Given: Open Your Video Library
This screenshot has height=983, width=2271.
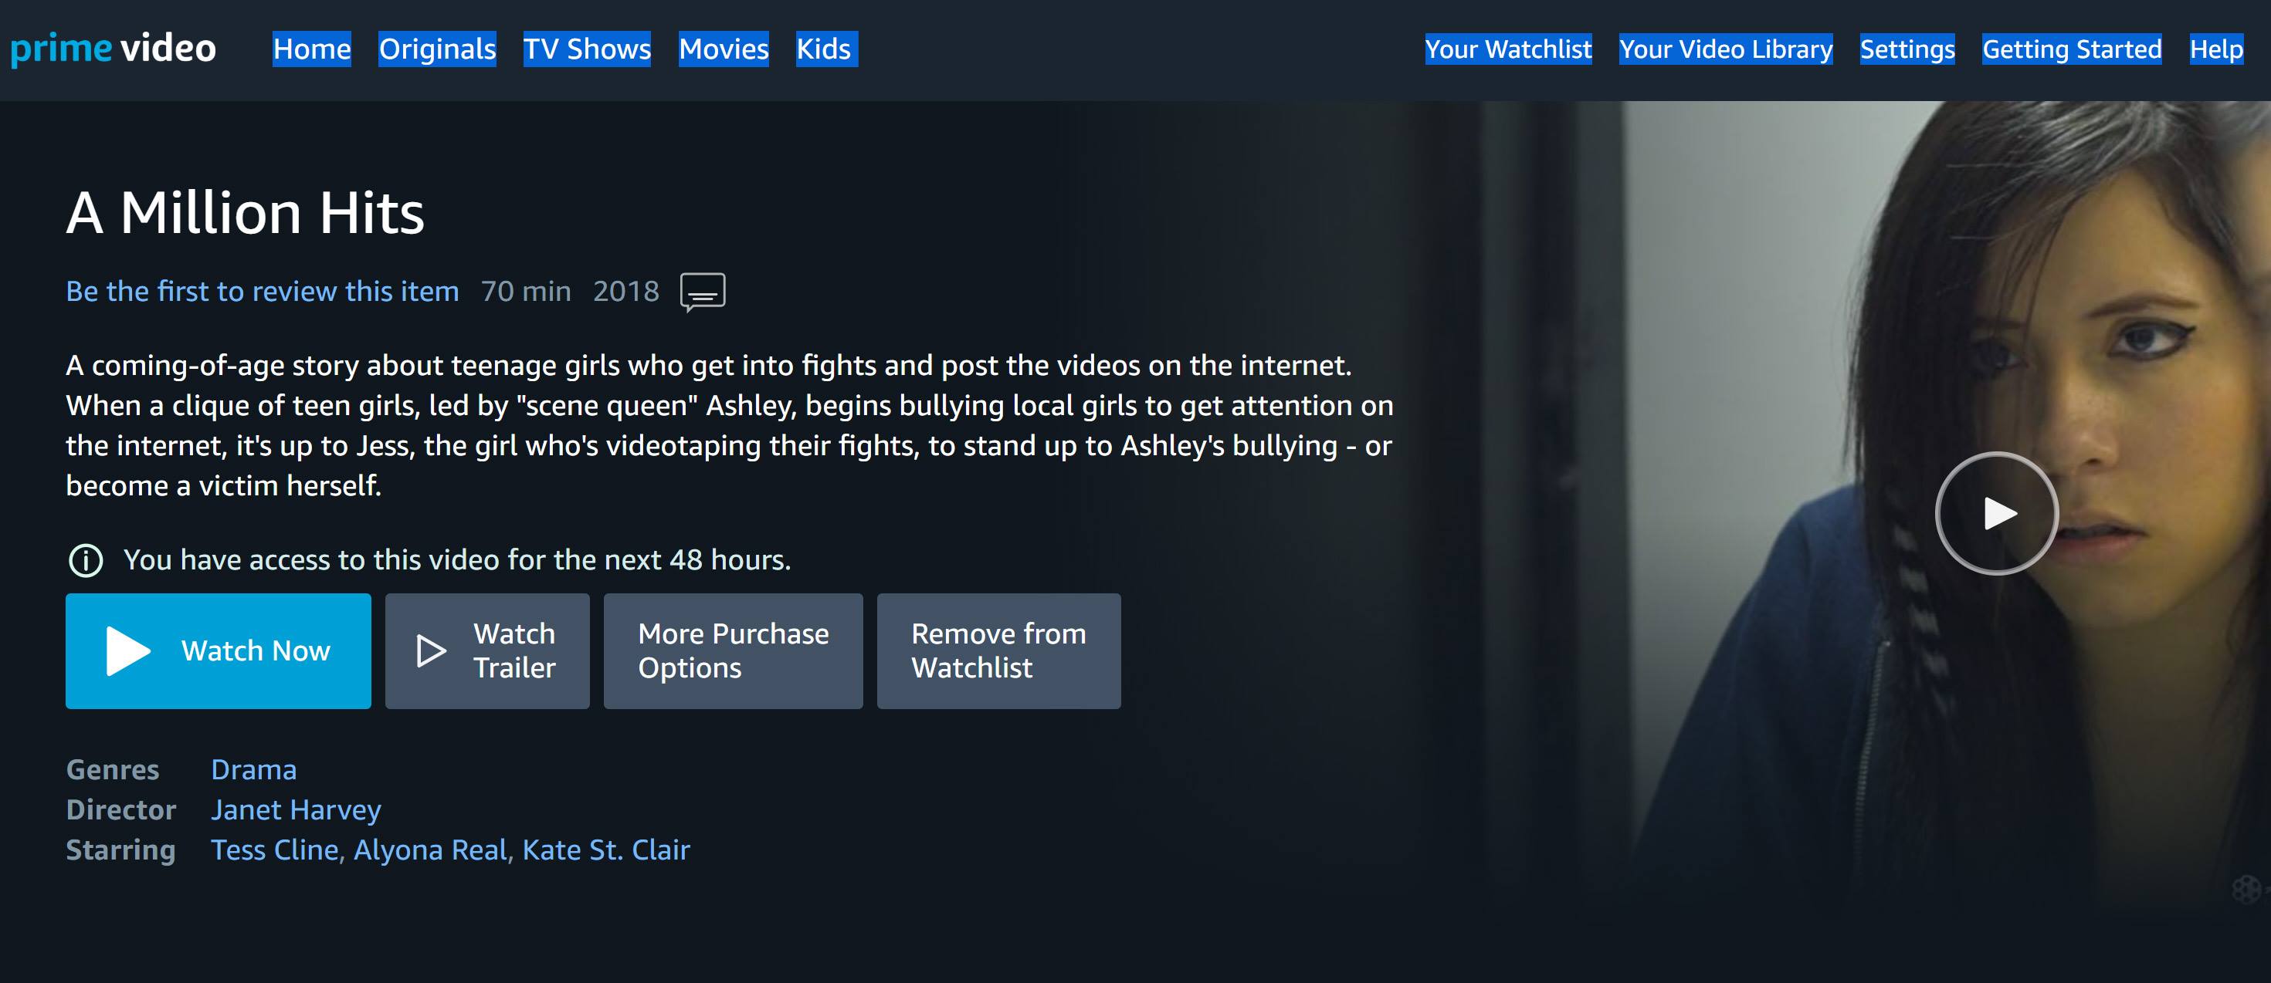Looking at the screenshot, I should [1726, 49].
